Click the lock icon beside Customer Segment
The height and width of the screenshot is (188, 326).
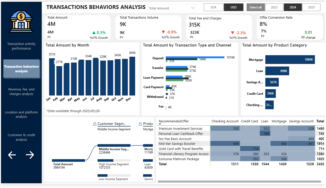coord(95,124)
